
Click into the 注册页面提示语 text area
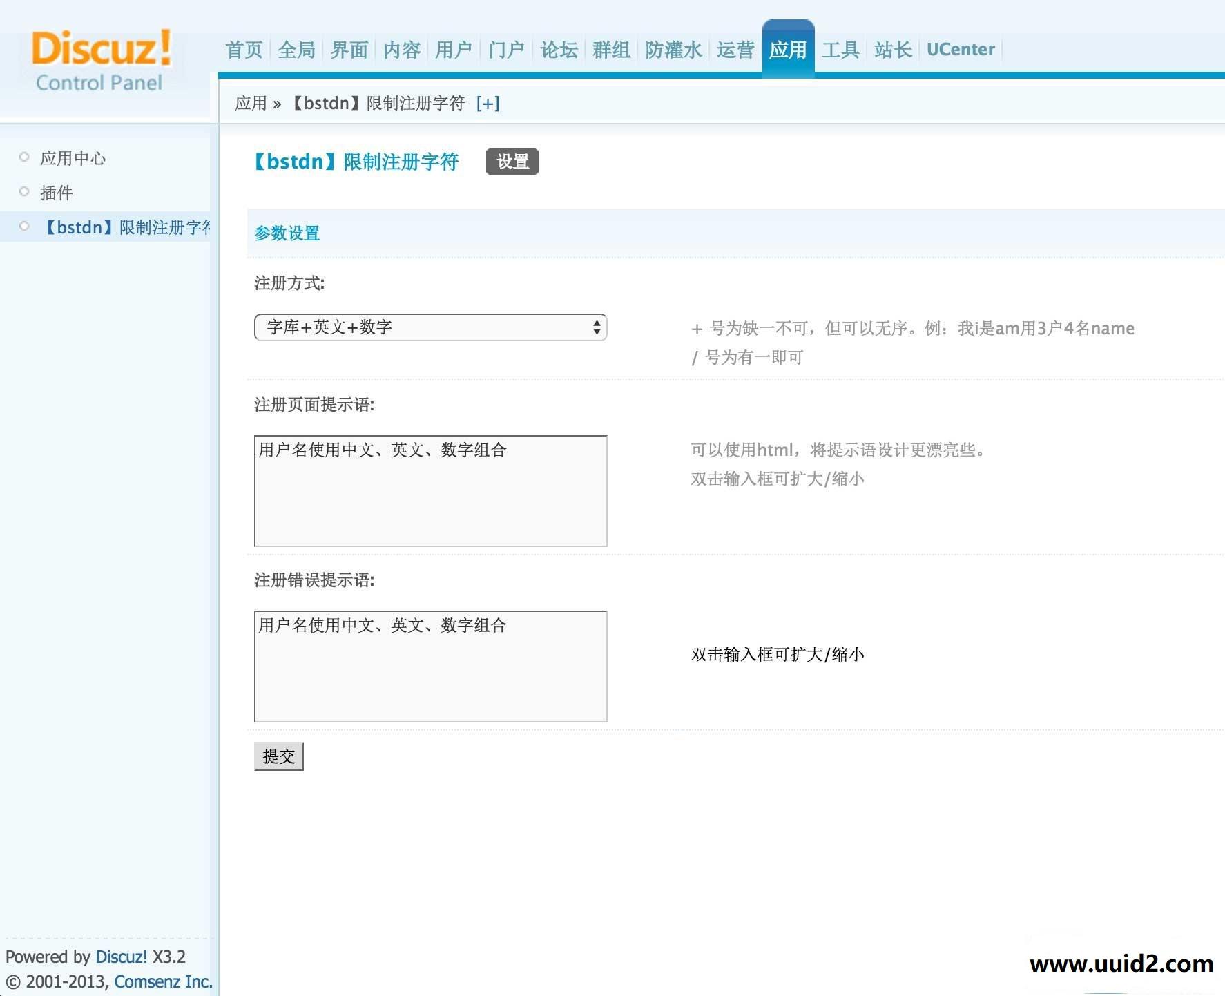point(430,490)
